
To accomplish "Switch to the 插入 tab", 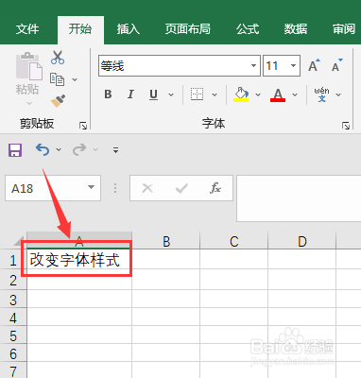I will pyautogui.click(x=129, y=29).
